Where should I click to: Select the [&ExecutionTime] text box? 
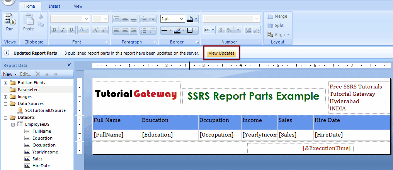coord(301,148)
